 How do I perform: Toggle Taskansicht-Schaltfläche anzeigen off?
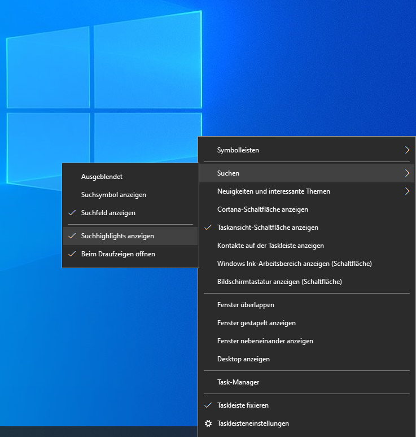(306, 228)
